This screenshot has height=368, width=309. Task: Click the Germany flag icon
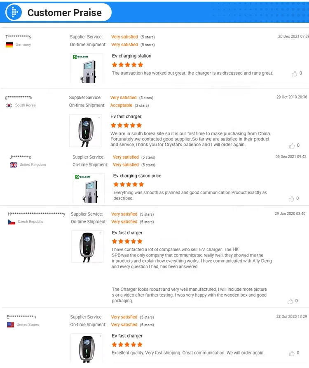(x=9, y=45)
